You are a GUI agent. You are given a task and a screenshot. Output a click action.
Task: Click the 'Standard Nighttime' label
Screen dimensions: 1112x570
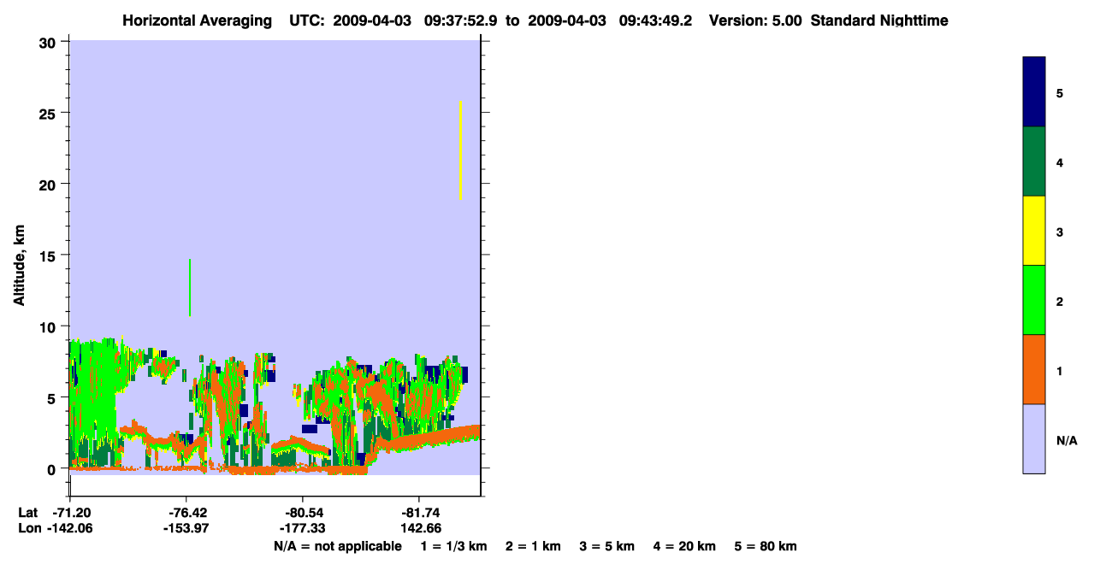(879, 21)
